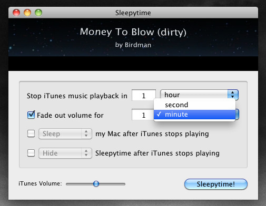This screenshot has height=206, width=266.
Task: Click the song title 'Money To Blow (dirty)'
Action: [x=133, y=32]
